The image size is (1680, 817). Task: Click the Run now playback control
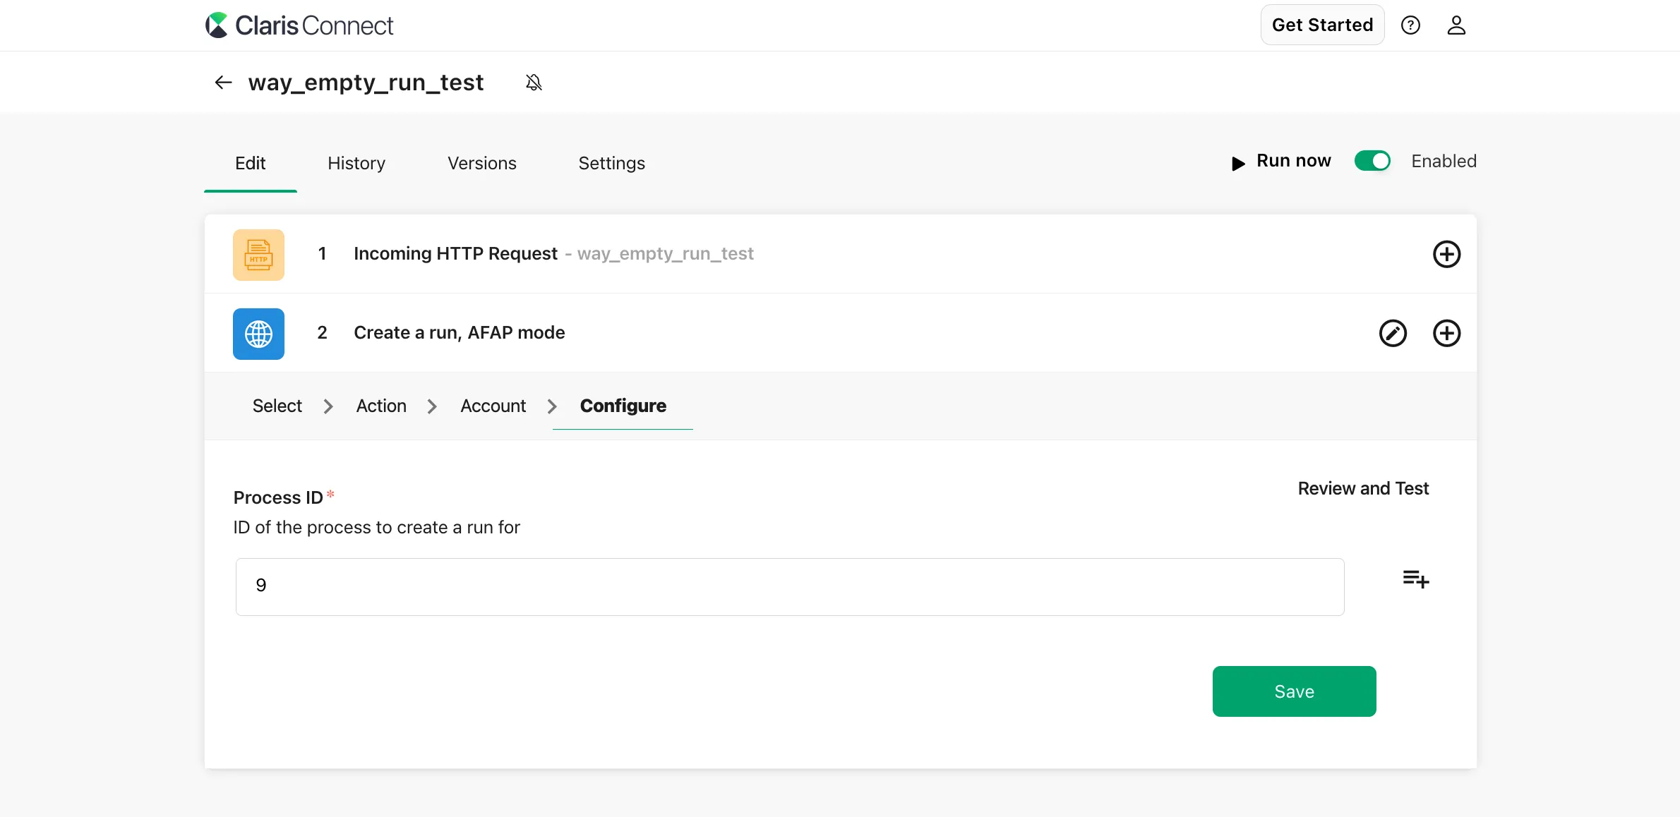coord(1280,161)
